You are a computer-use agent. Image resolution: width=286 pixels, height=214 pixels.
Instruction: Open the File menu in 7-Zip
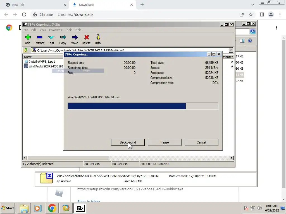tap(26, 30)
